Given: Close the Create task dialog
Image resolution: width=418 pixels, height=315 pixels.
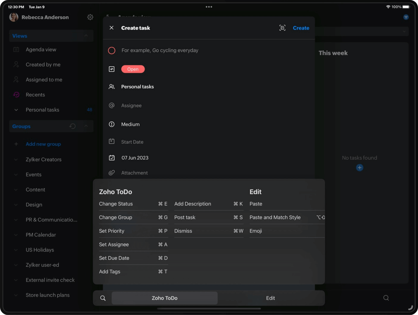Looking at the screenshot, I should (112, 28).
